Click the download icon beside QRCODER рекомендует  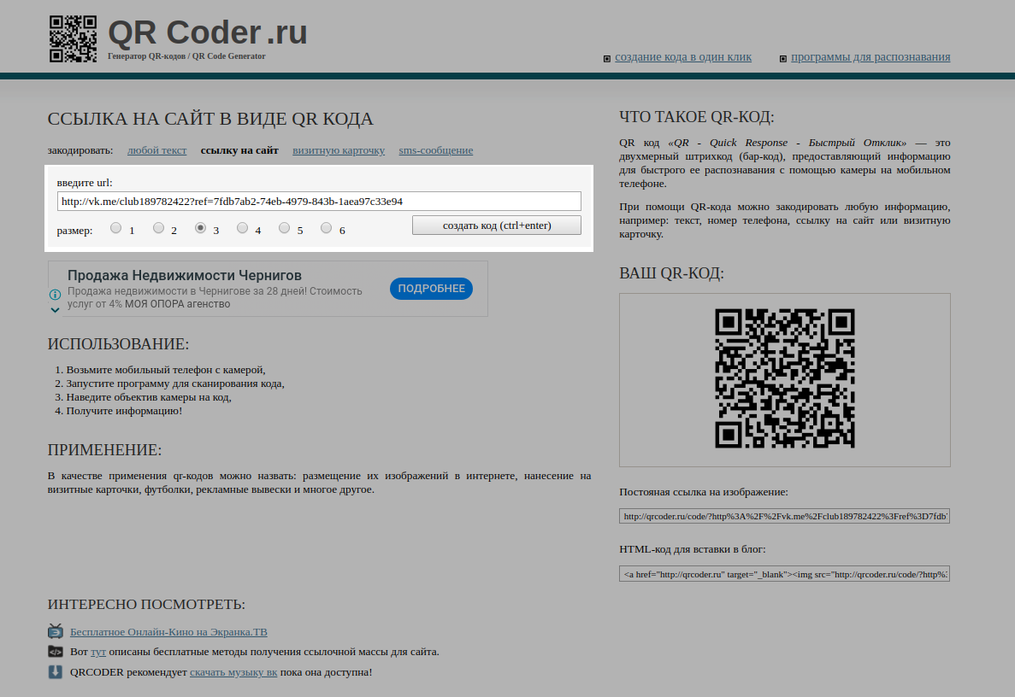pos(56,671)
